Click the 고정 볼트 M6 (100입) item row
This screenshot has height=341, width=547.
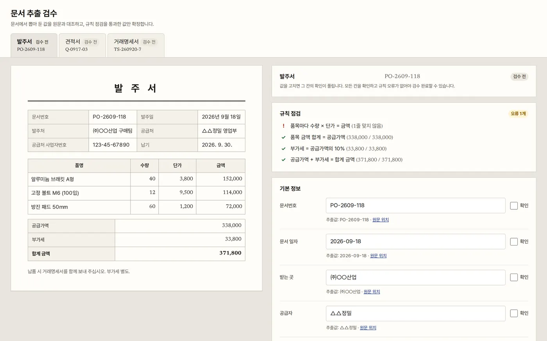(136, 193)
